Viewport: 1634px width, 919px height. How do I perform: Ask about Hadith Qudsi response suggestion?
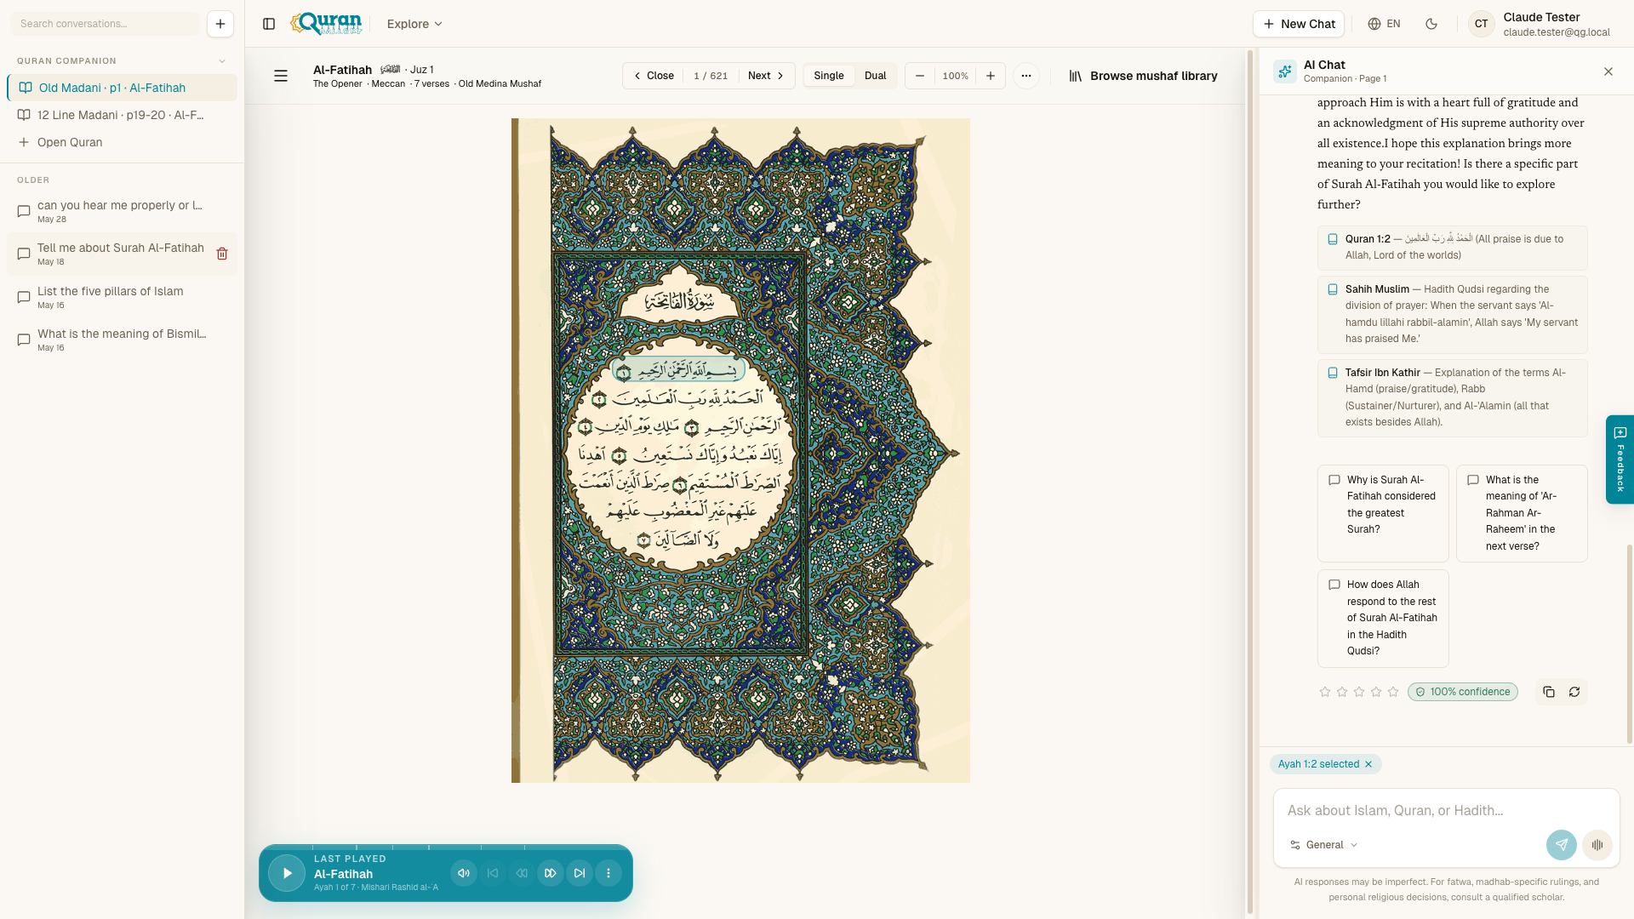tap(1383, 618)
